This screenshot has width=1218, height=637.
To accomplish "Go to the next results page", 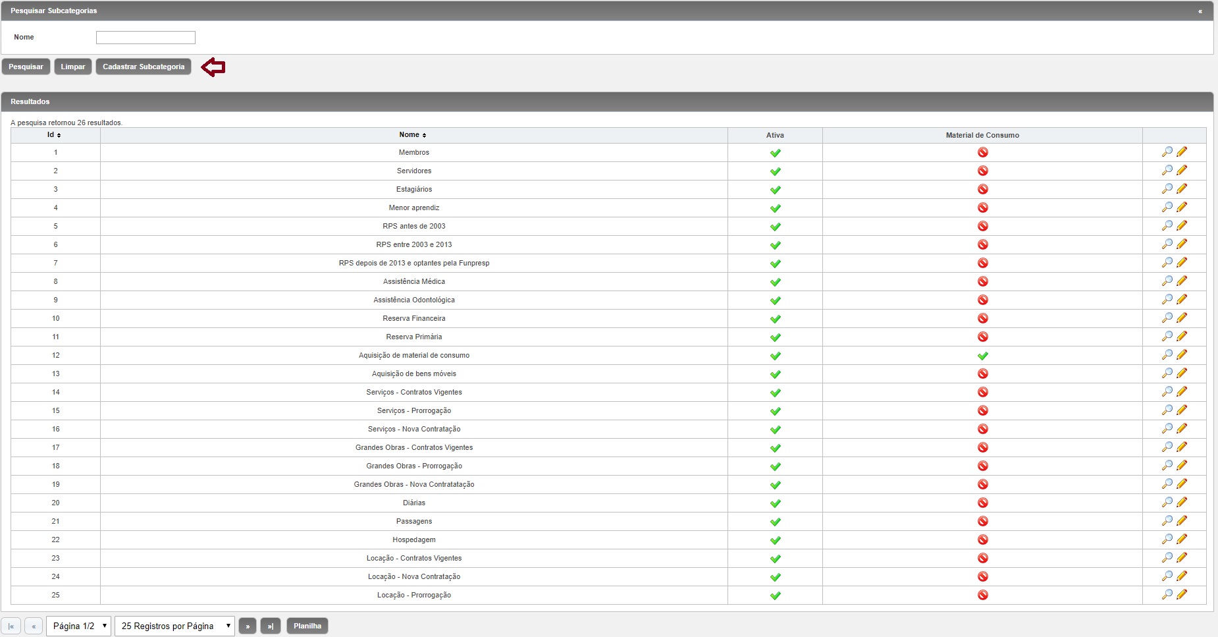I will [248, 626].
